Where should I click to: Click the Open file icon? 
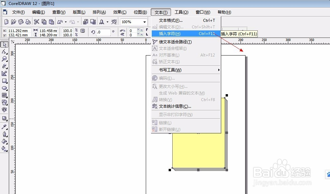coord(14,21)
